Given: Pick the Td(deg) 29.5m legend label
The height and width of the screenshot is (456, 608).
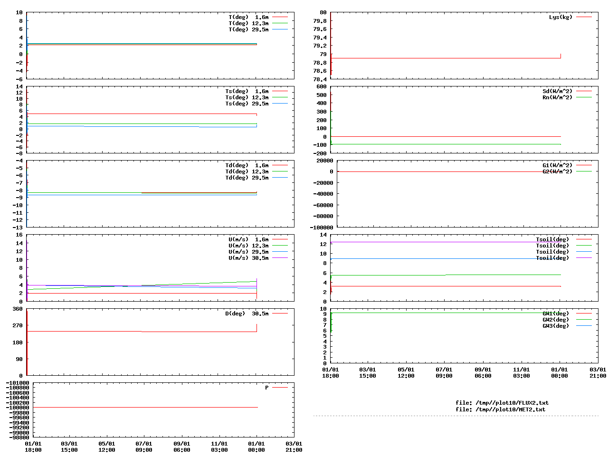Looking at the screenshot, I should click(x=247, y=178).
